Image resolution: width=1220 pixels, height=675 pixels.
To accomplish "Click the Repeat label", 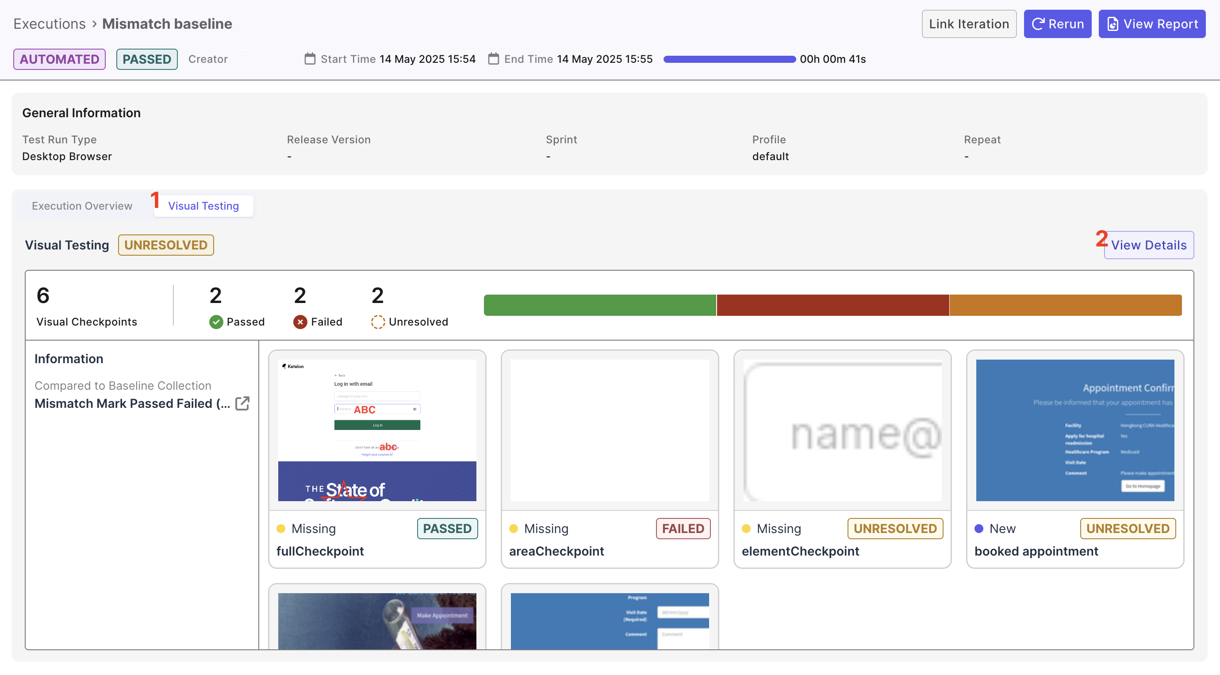I will 982,140.
